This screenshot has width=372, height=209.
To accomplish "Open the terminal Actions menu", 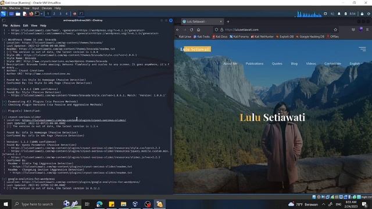I will point(15,26).
